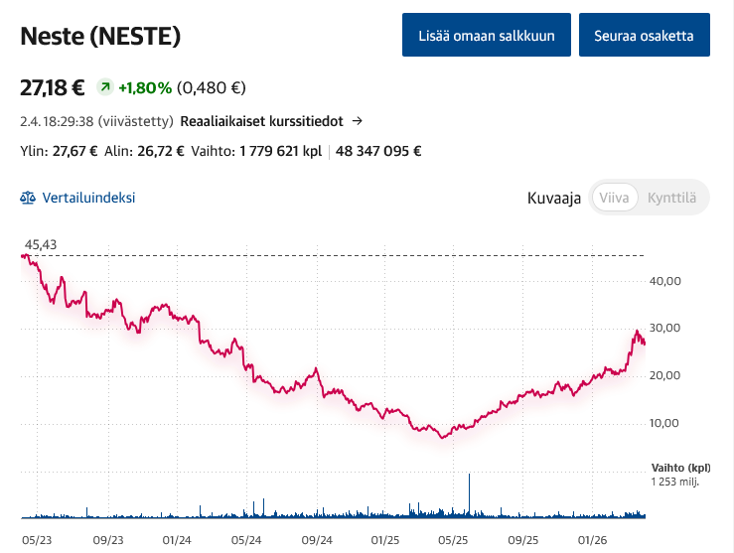Click the 01/26 date label on the axis
Viewport: 734px width, 553px height.
(x=593, y=540)
